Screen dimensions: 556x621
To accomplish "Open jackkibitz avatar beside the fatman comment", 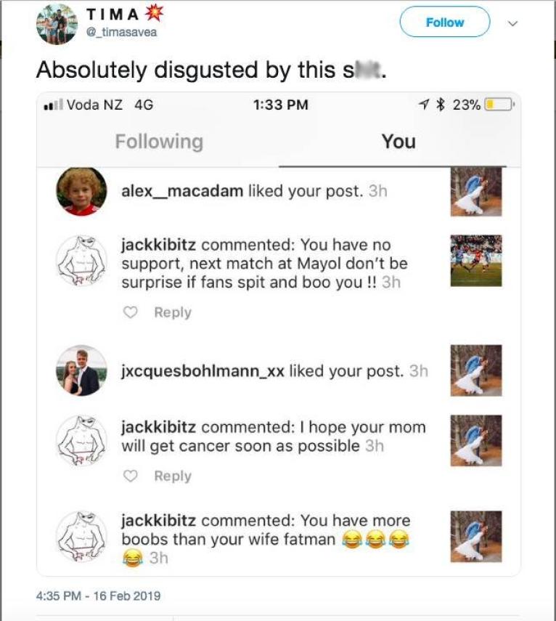I will tap(81, 537).
